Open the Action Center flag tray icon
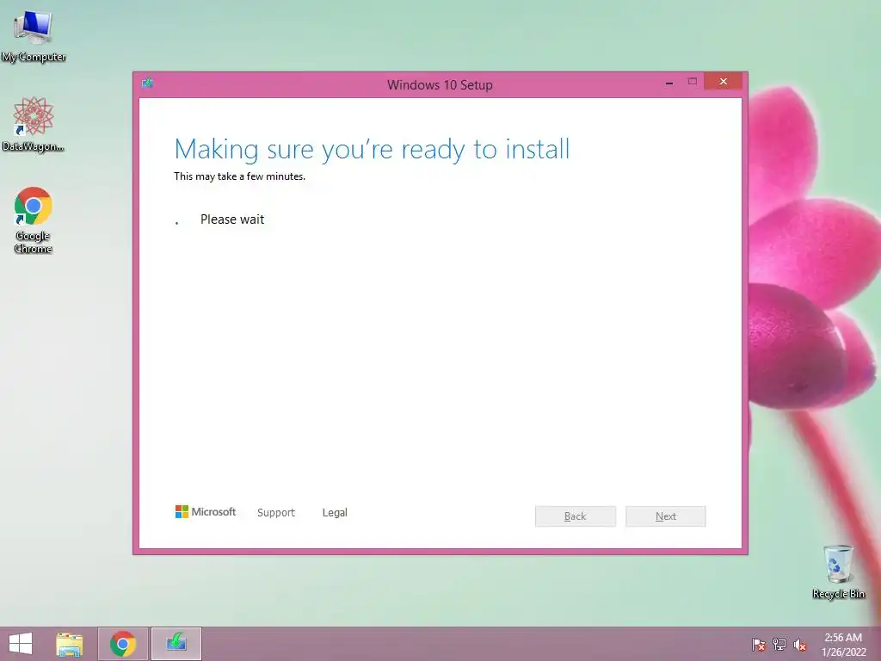Viewport: 881px width, 661px height. 759,645
